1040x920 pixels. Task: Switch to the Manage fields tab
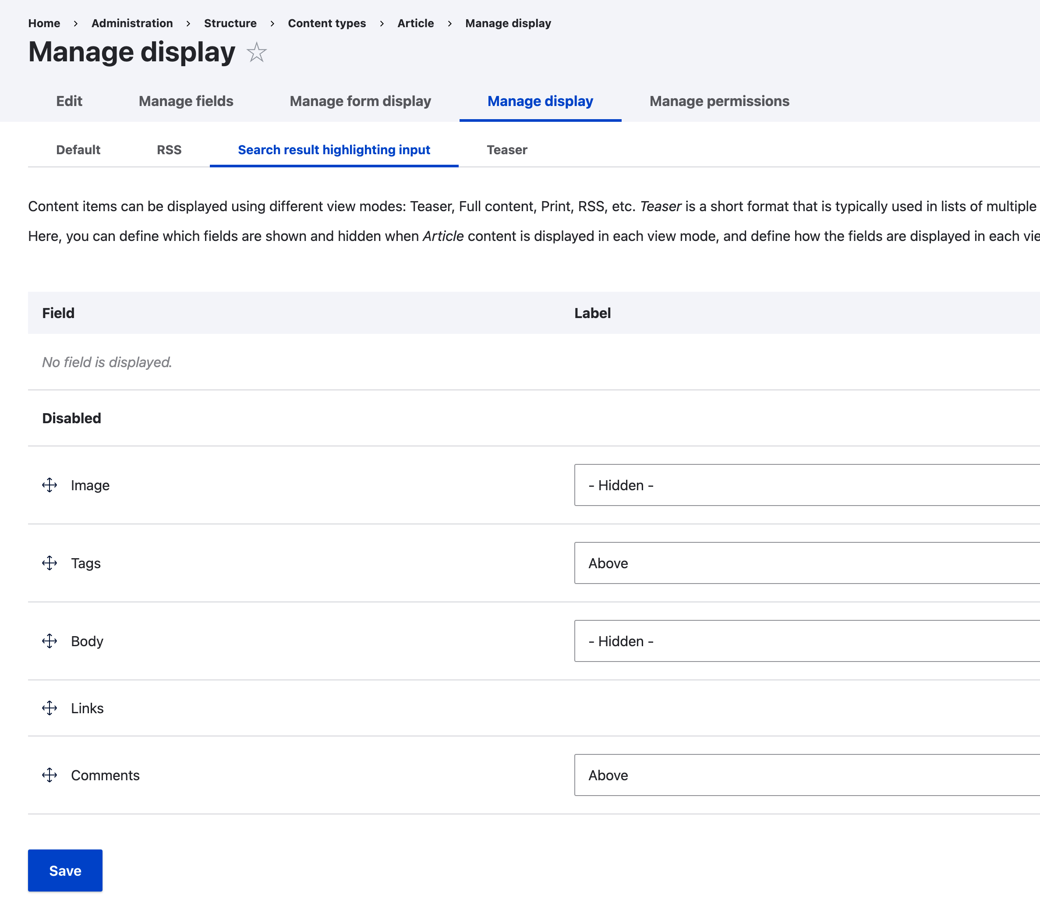point(186,101)
